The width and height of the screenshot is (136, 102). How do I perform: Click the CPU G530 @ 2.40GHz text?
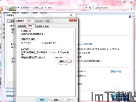pos(97,49)
